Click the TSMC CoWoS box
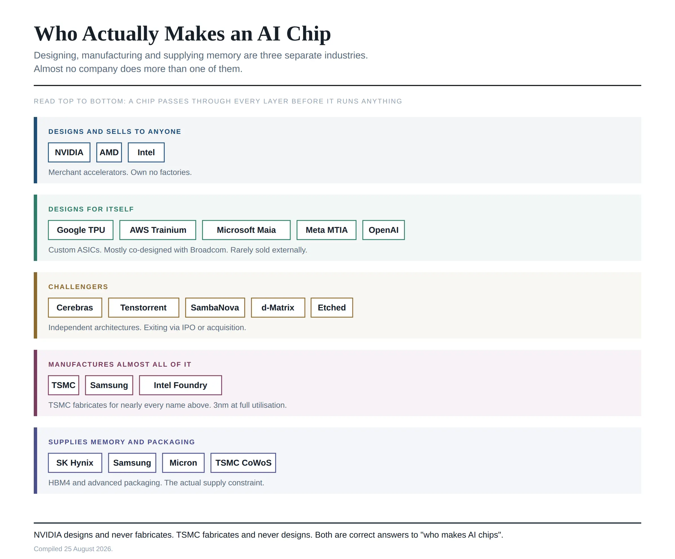675x559 pixels. [x=243, y=463]
